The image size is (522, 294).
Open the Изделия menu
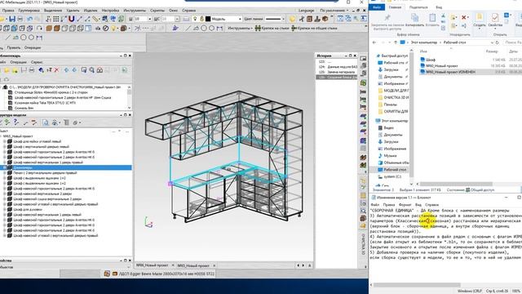(x=91, y=11)
